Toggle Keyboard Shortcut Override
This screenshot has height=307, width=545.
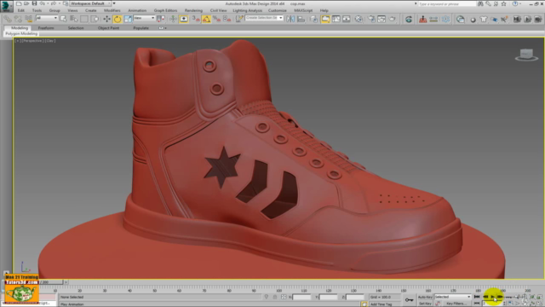point(184,19)
